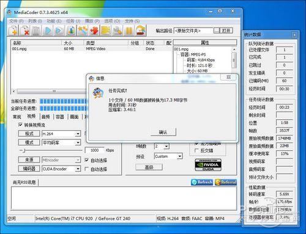Click the blue Start transcoding play icon
Image resolution: width=306 pixels, height=234 pixels.
click(x=48, y=31)
